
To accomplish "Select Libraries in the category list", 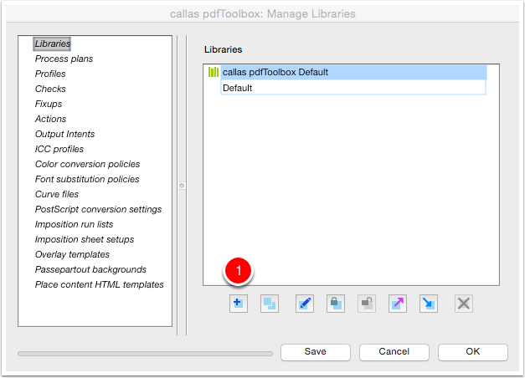I will (52, 43).
